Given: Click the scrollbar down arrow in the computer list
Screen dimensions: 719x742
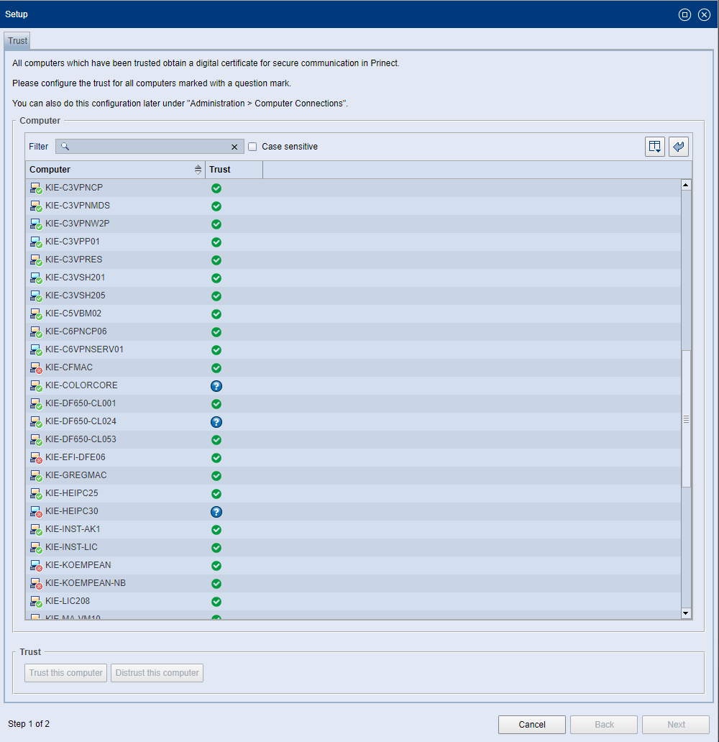Looking at the screenshot, I should click(x=685, y=613).
